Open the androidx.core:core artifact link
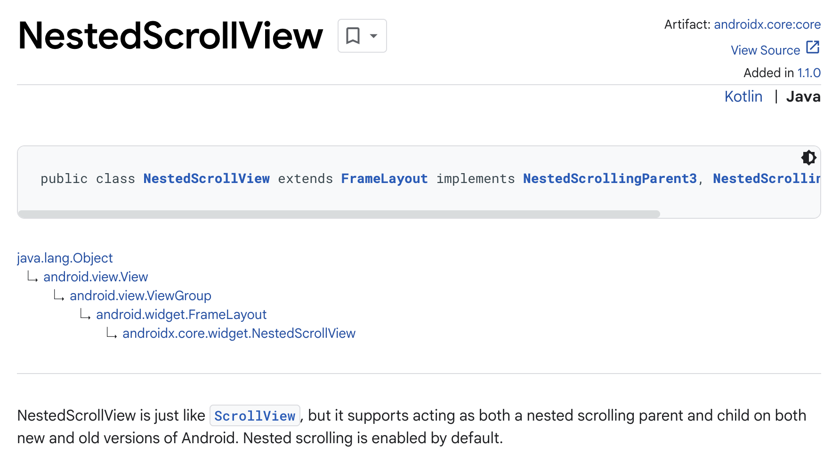Image resolution: width=840 pixels, height=462 pixels. [767, 24]
